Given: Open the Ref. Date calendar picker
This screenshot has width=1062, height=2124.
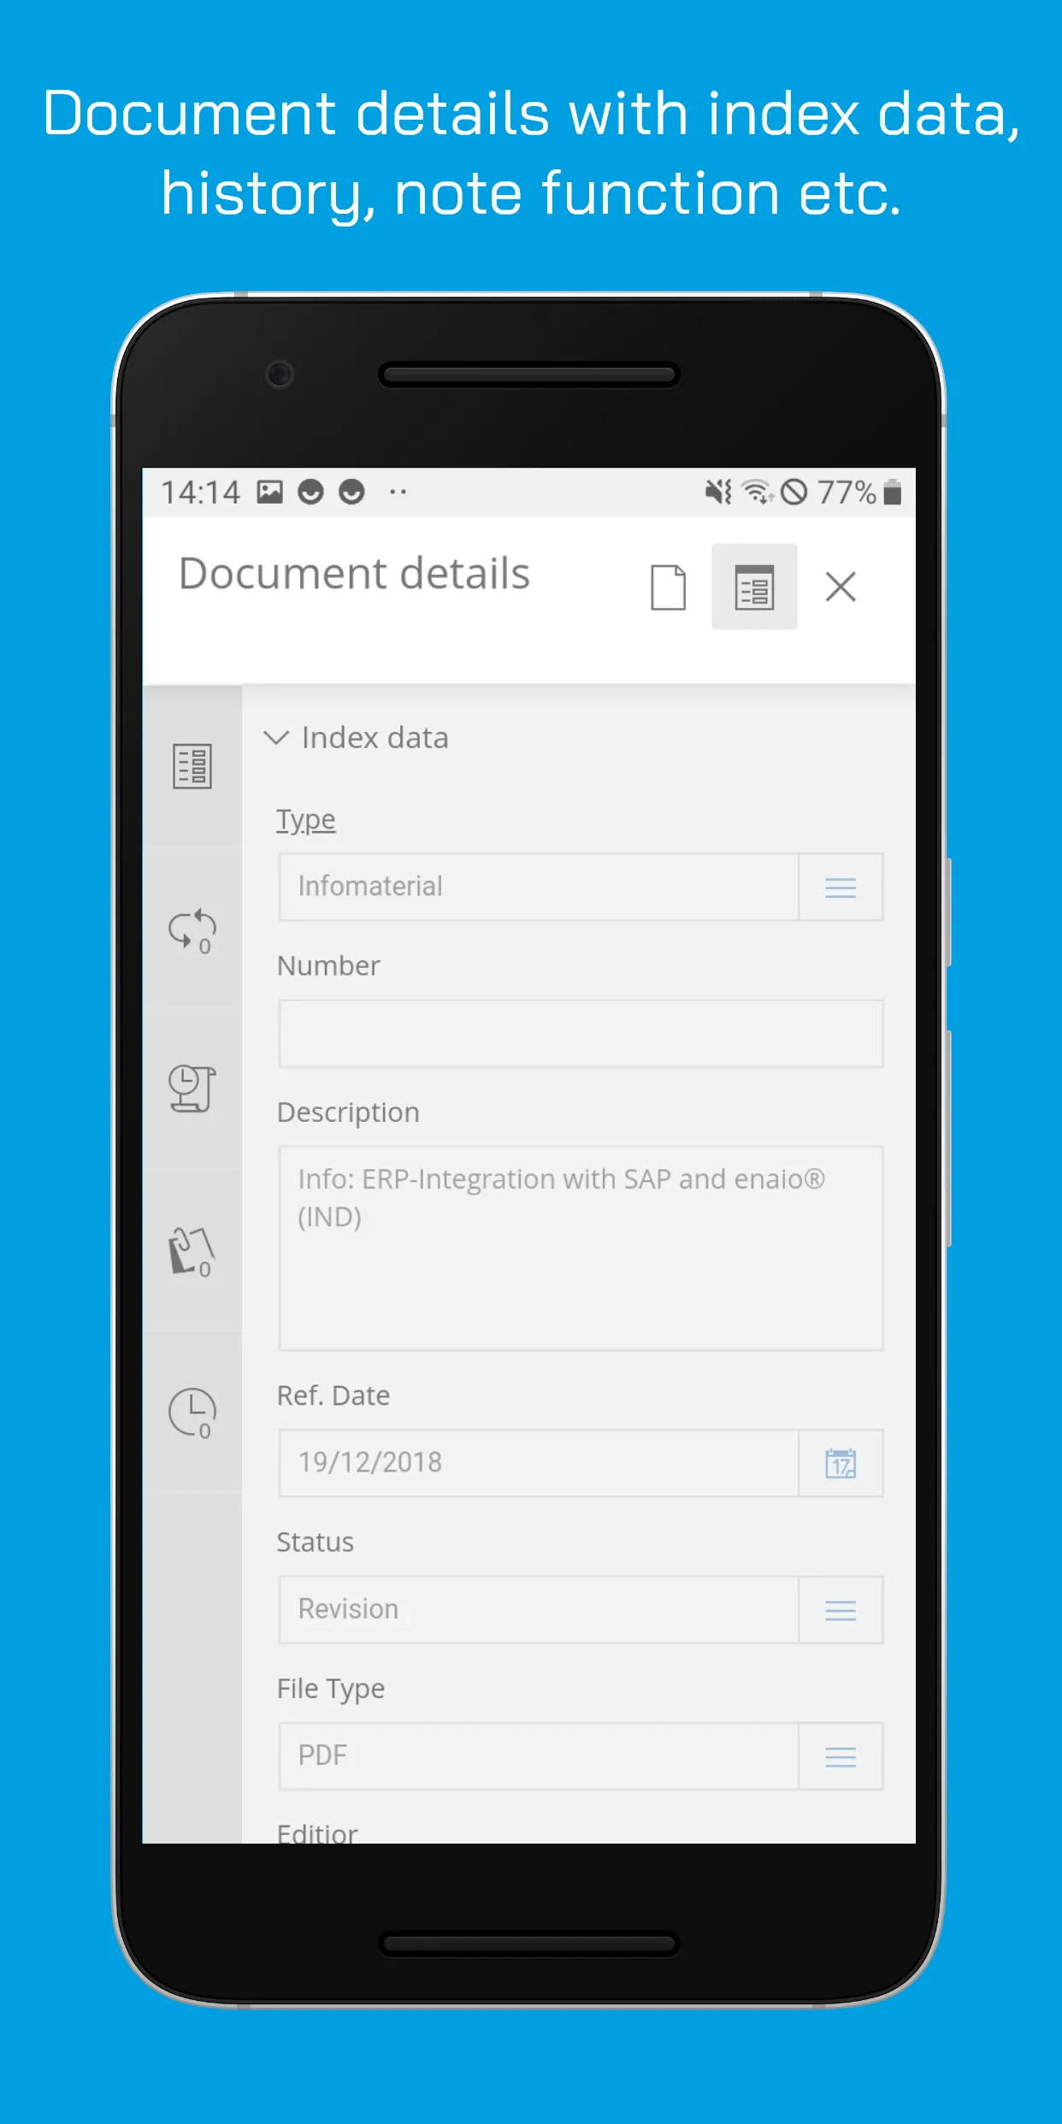Looking at the screenshot, I should [841, 1463].
